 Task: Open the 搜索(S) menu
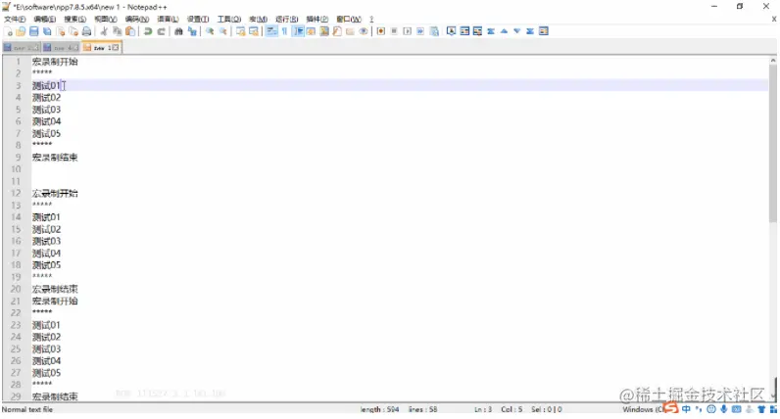(x=75, y=19)
